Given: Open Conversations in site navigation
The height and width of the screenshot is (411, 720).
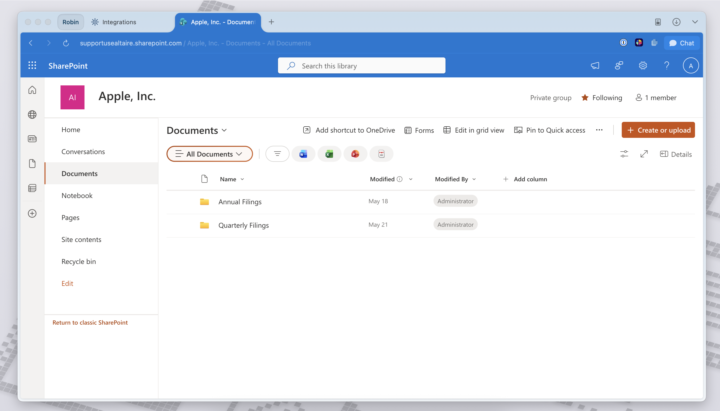Looking at the screenshot, I should tap(83, 152).
